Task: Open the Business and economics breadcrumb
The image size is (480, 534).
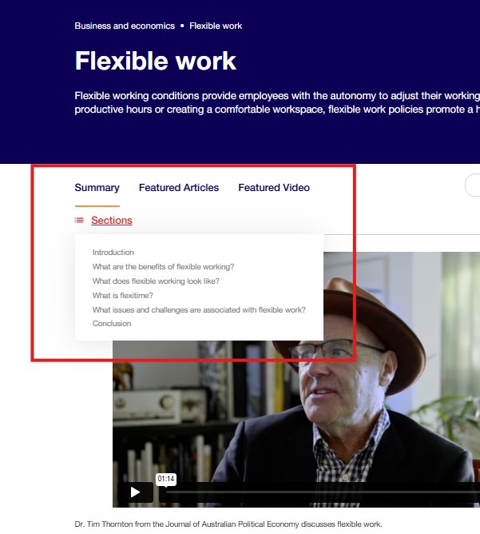Action: point(125,26)
